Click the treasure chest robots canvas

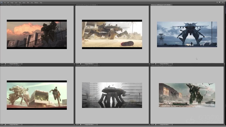point(37,95)
